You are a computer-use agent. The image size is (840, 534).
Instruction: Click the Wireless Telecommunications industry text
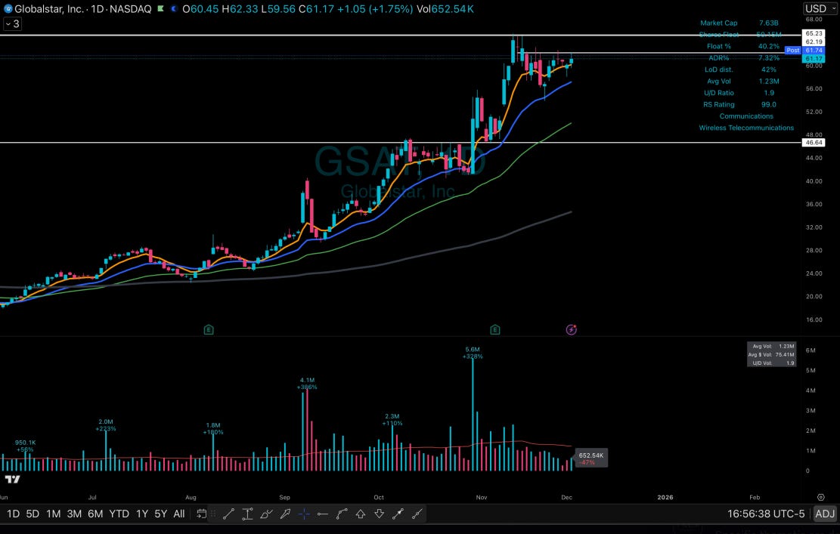(746, 128)
